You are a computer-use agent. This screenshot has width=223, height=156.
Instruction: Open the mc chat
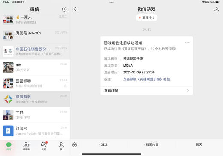35,67
